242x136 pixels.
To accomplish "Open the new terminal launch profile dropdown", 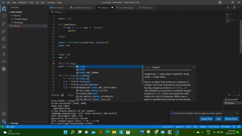I will (232, 95).
